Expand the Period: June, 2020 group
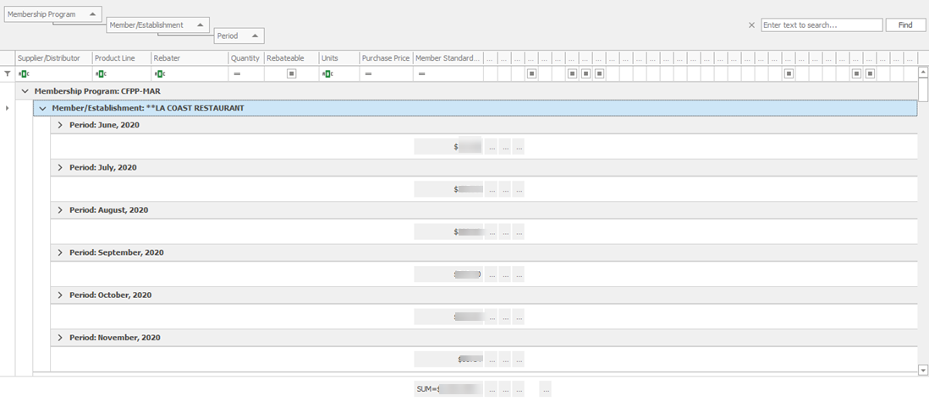Screen dimensions: 929x401 click(x=60, y=125)
